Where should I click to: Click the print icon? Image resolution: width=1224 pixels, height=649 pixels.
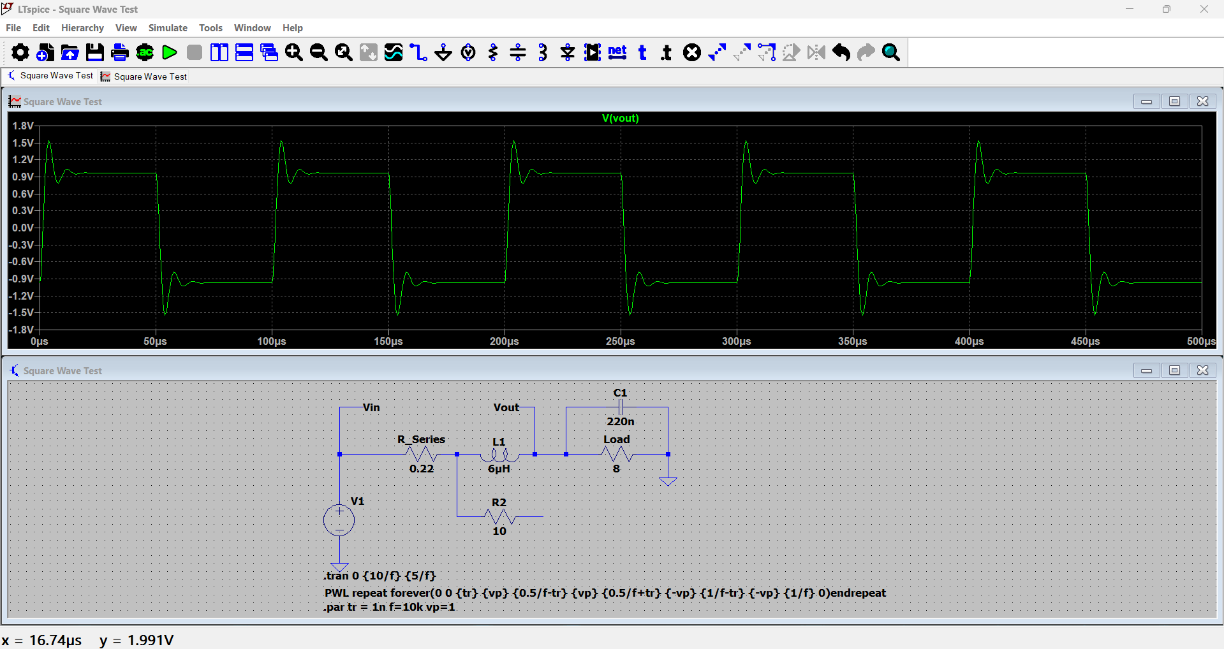[120, 52]
